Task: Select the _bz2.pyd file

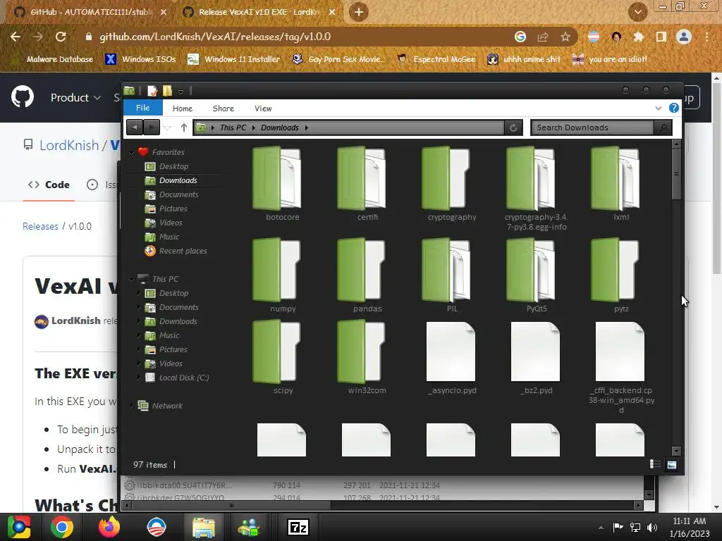Action: pyautogui.click(x=537, y=358)
